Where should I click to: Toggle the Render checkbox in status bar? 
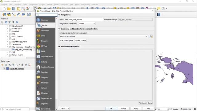(171, 109)
